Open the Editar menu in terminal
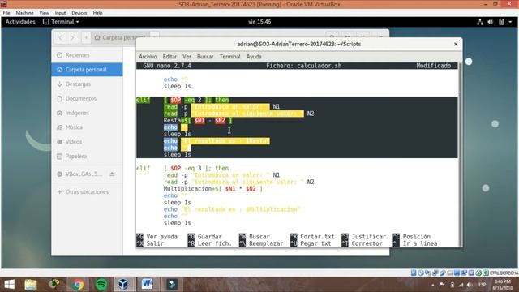Image resolution: width=519 pixels, height=292 pixels. [169, 57]
